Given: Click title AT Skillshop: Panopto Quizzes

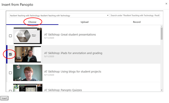Looking at the screenshot, I should click(x=63, y=90).
